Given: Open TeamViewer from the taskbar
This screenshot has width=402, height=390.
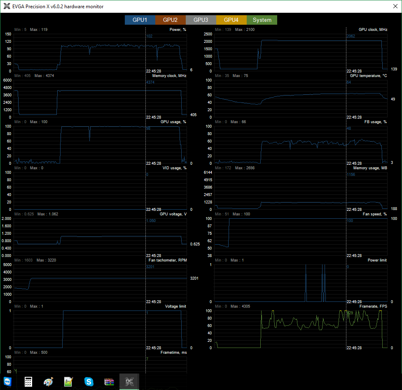Looking at the screenshot, I should point(7,381).
